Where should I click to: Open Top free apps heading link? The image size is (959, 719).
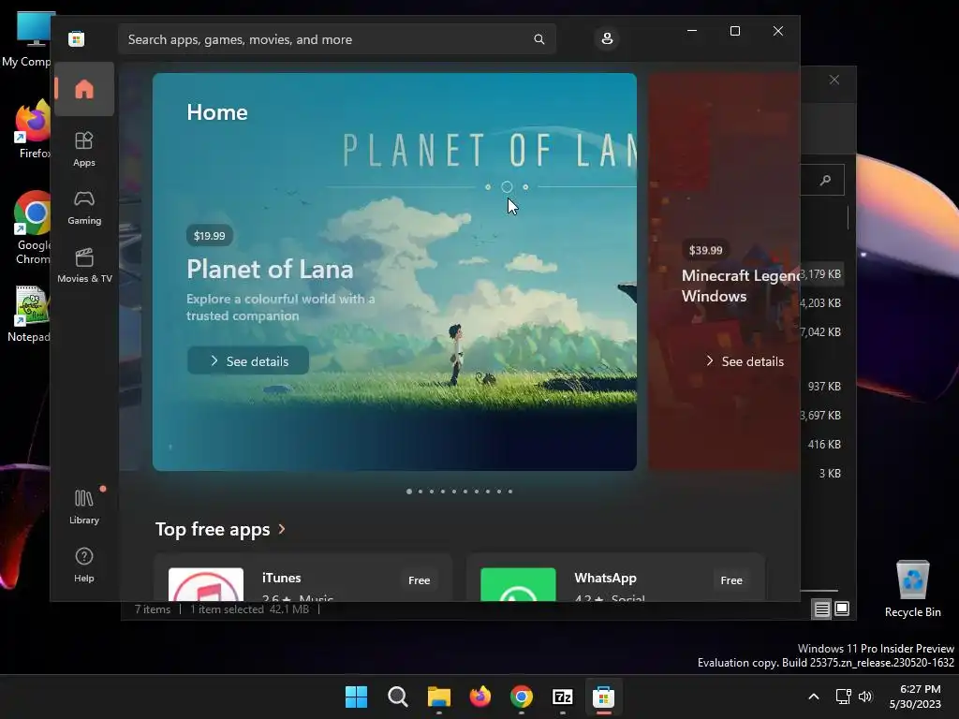[213, 529]
